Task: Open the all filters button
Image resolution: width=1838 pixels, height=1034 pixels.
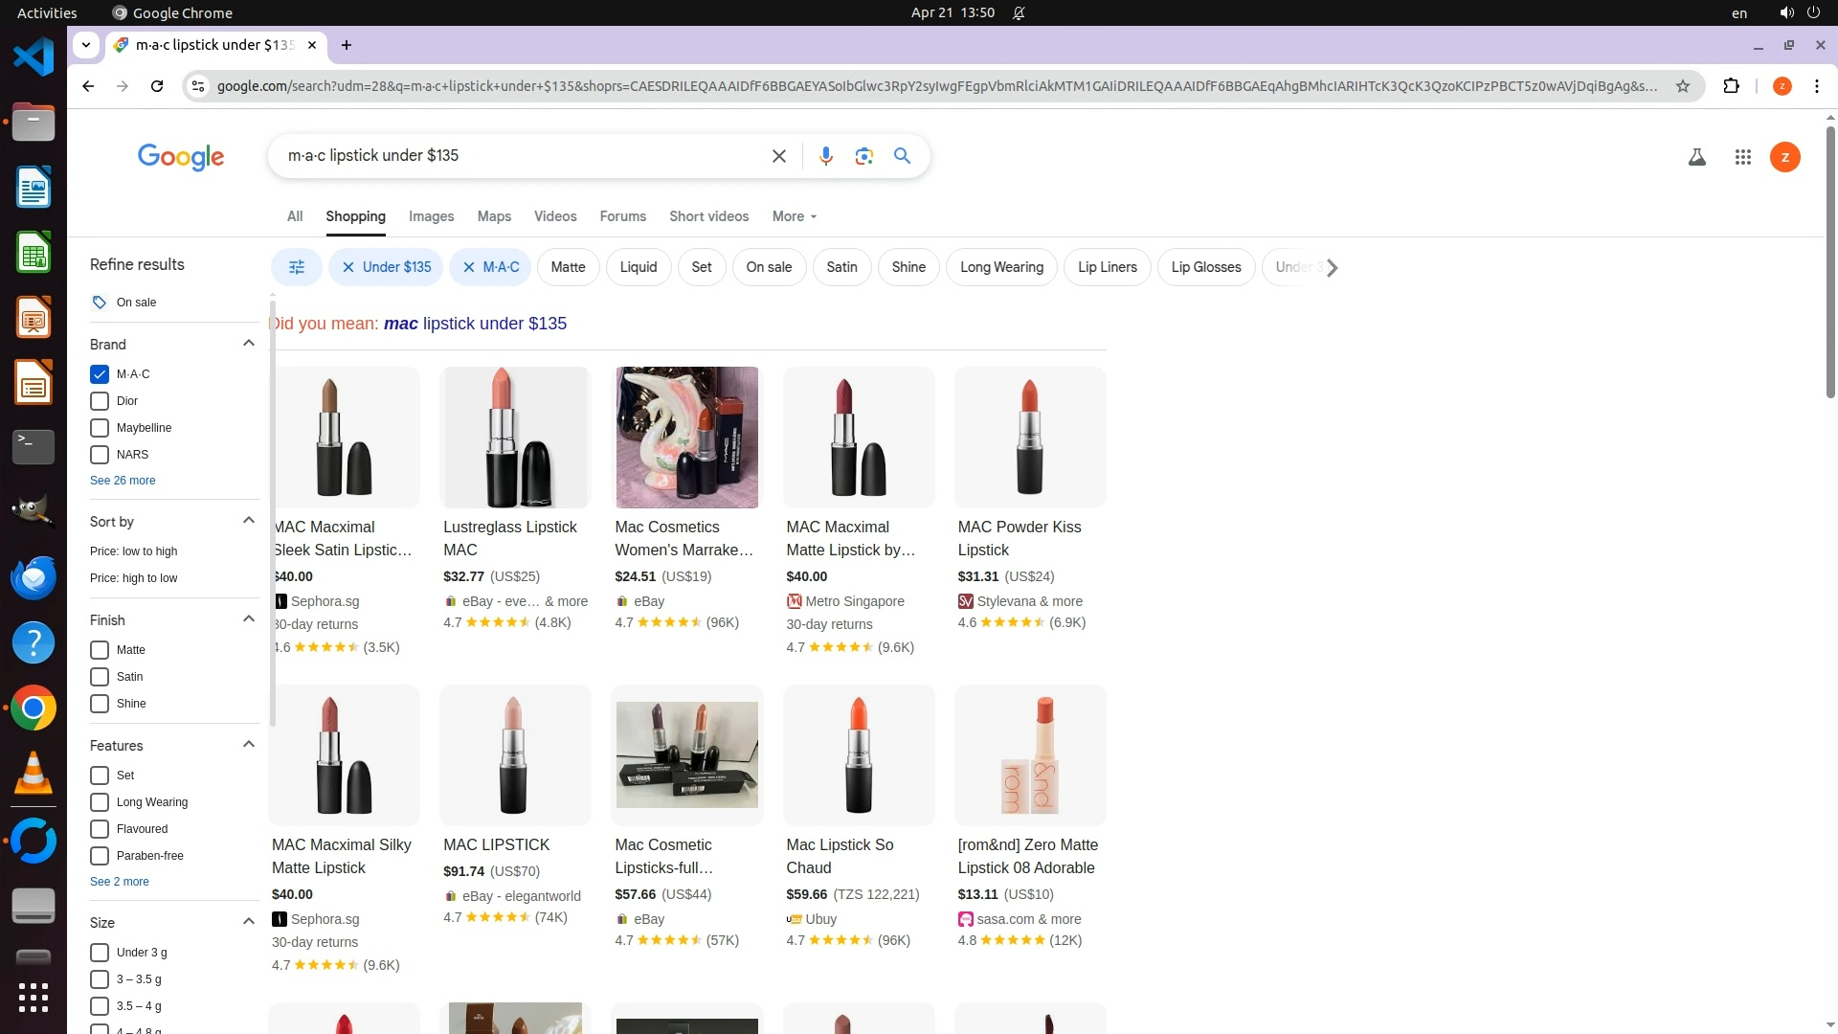Action: [296, 267]
